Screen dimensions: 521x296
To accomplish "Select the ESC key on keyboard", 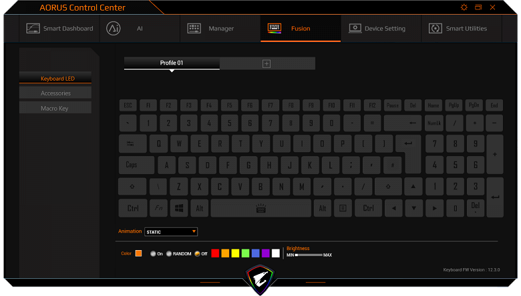I will click(x=128, y=105).
